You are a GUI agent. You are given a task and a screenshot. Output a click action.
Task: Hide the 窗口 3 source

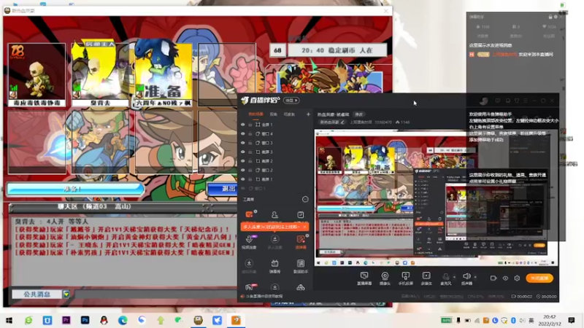(x=243, y=143)
